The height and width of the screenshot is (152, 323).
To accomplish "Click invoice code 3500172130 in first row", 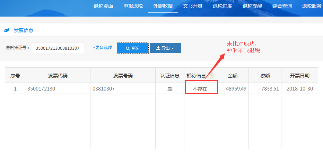I will (x=41, y=89).
